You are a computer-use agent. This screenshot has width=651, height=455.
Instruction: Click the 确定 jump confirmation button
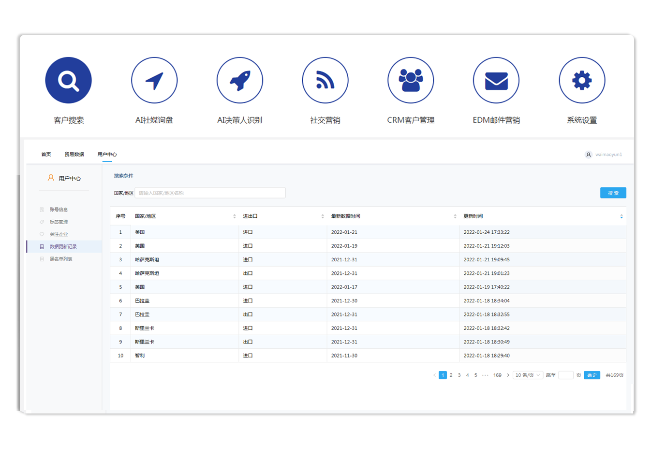click(592, 375)
